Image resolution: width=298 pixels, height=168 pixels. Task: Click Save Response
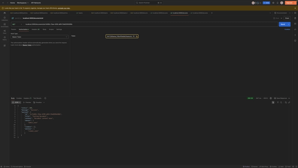(x=280, y=98)
